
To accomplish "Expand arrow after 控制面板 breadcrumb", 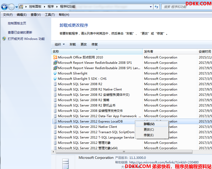I will (x=44, y=7).
